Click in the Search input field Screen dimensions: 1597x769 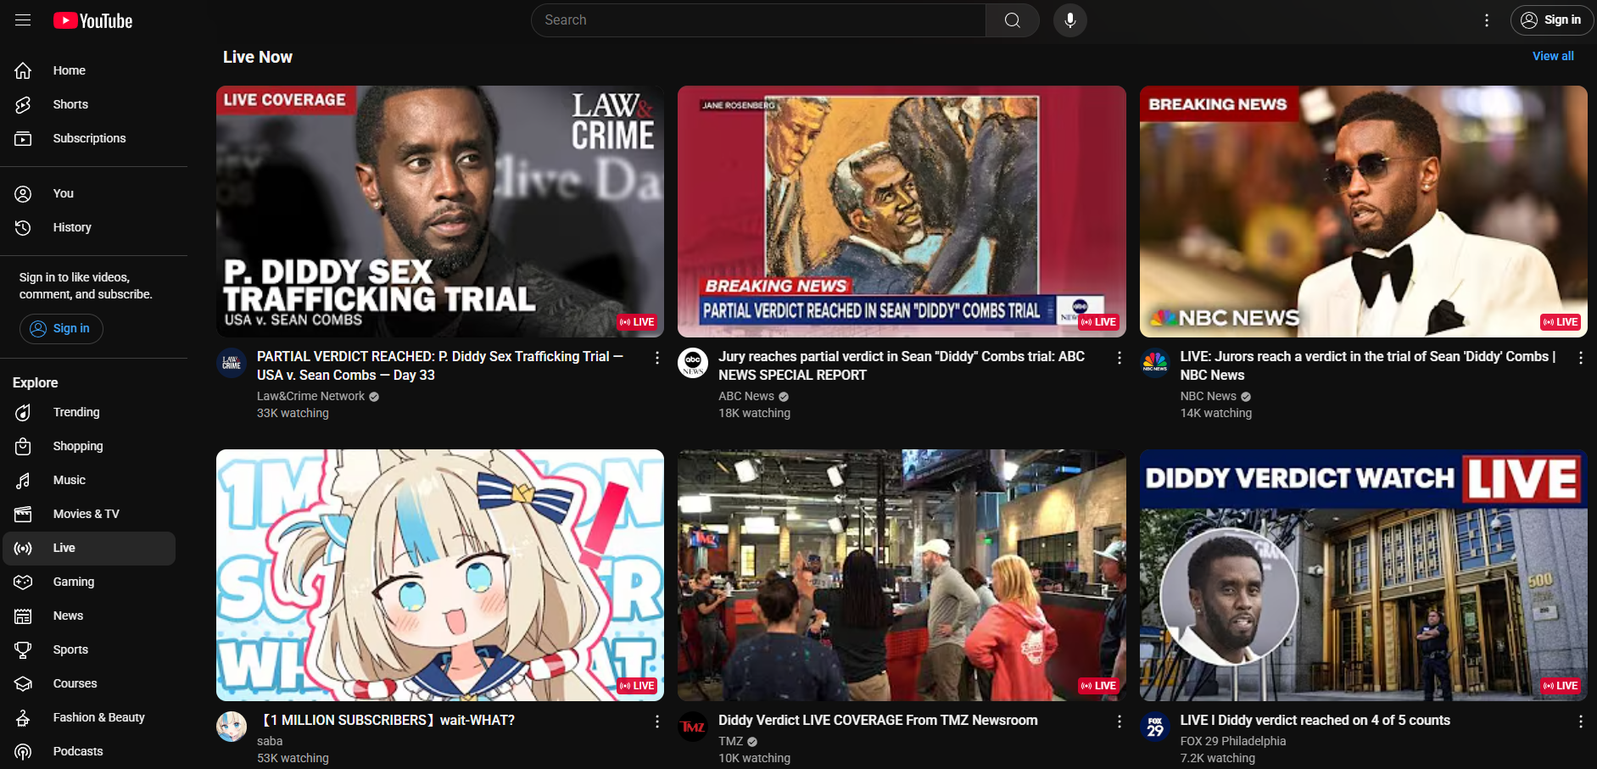(x=758, y=20)
